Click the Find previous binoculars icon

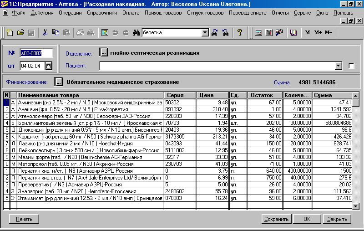coord(225,32)
